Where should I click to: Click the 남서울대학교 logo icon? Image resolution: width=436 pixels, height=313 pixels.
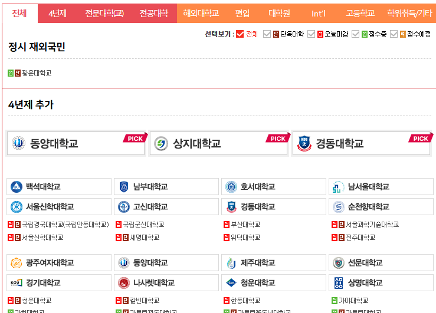tap(338, 187)
